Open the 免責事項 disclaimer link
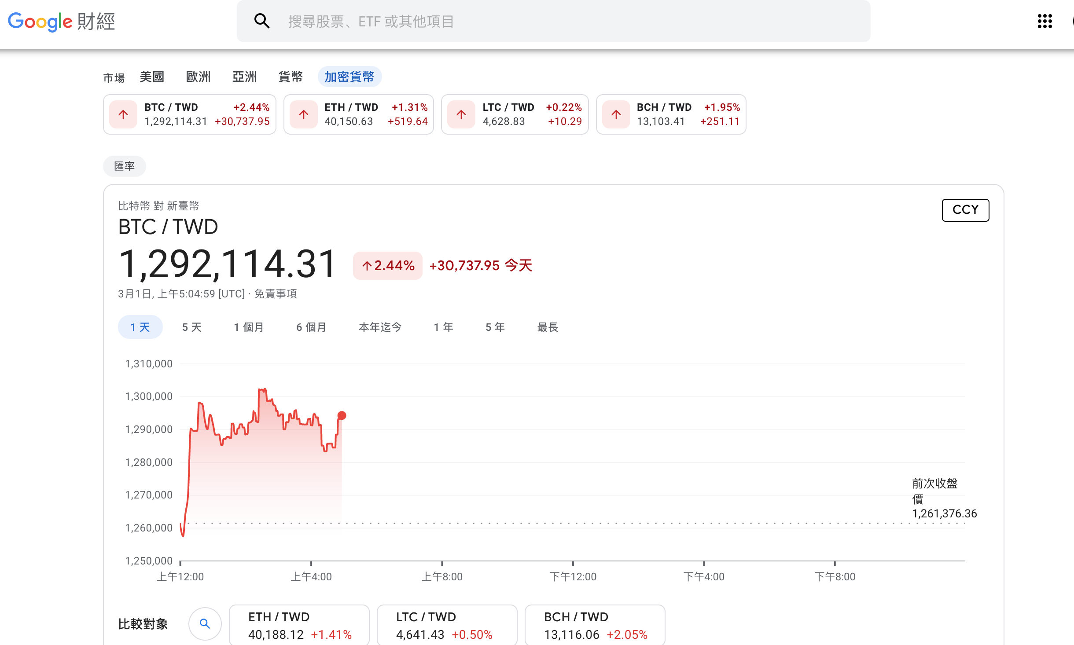Viewport: 1074px width, 645px height. point(275,294)
